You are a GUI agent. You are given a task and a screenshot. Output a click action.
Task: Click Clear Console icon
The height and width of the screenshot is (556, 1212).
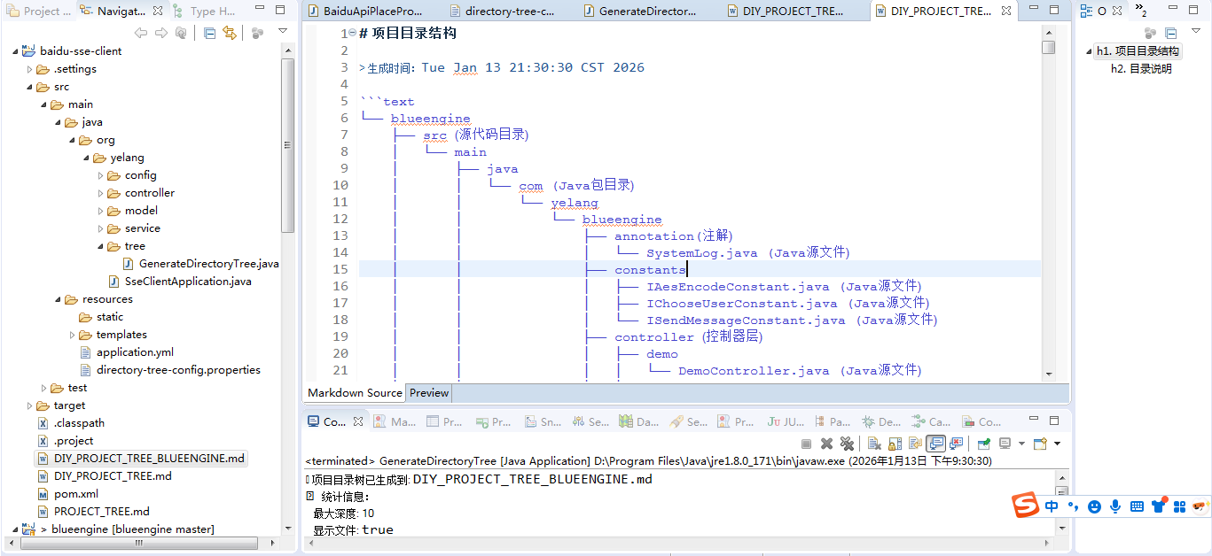(873, 444)
